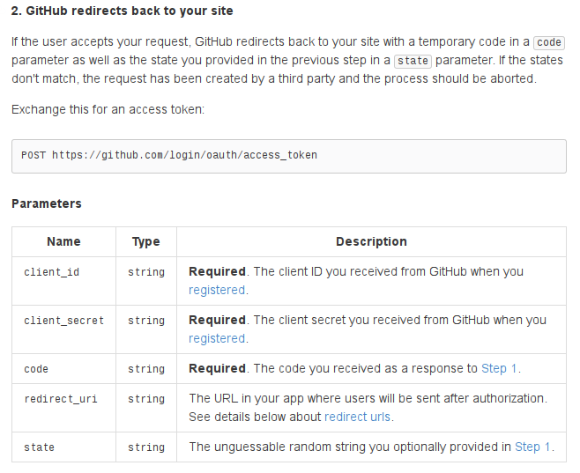Click the "registered" link in client_id row
Viewport: 580px width, 473px height.
pyautogui.click(x=217, y=290)
